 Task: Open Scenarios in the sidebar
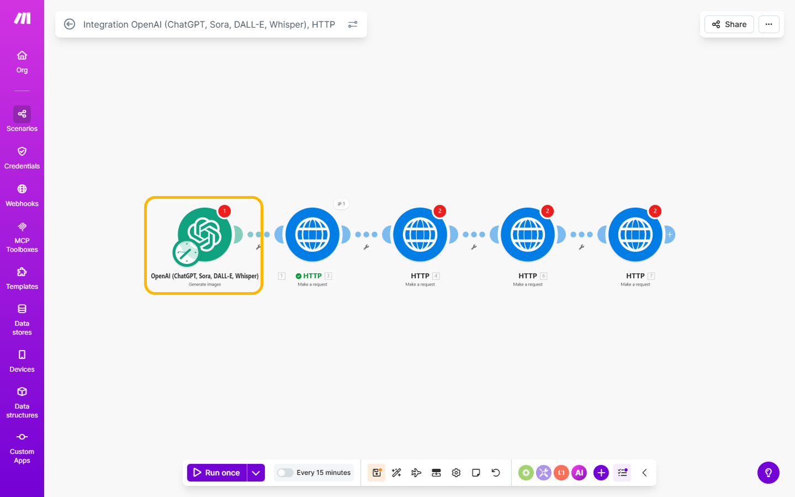point(22,119)
